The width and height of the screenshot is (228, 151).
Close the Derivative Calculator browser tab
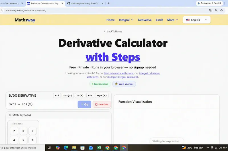click(x=62, y=3)
